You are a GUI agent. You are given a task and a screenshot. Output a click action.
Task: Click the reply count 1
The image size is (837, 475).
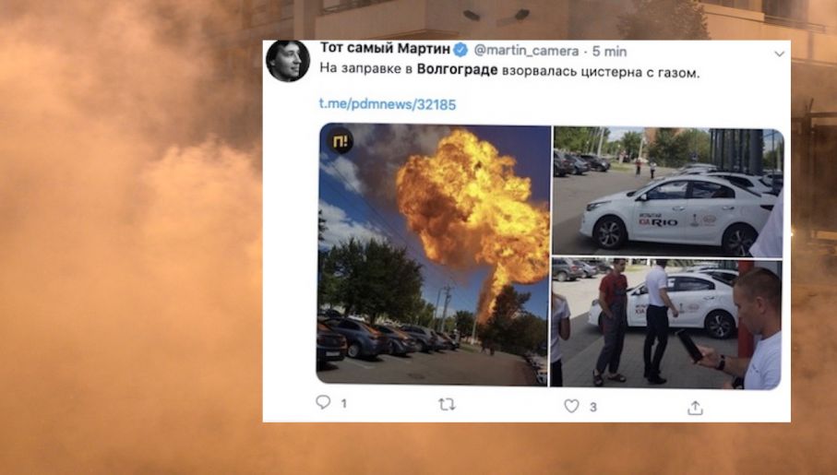(x=344, y=403)
